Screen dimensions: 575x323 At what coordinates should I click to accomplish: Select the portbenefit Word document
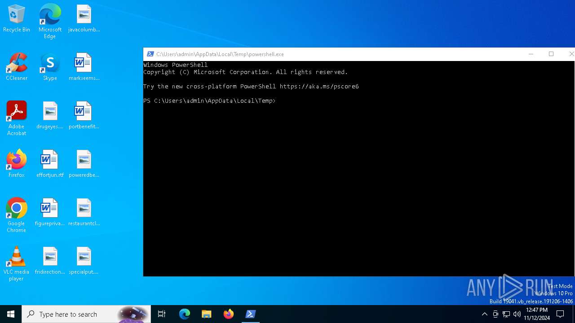tap(84, 116)
